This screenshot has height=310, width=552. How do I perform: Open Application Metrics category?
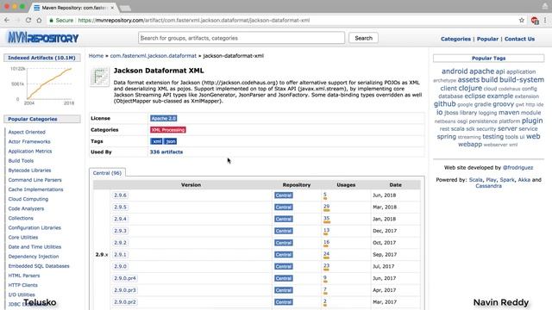(30, 152)
